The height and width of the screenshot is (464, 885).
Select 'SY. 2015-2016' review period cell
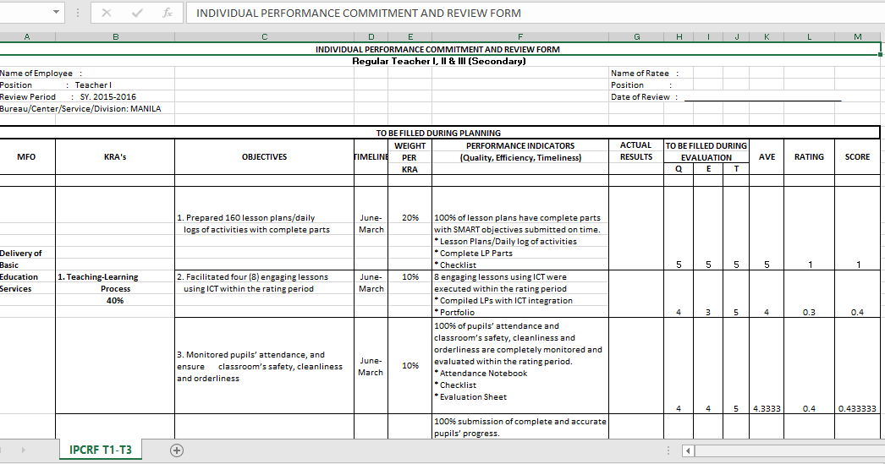pyautogui.click(x=107, y=97)
